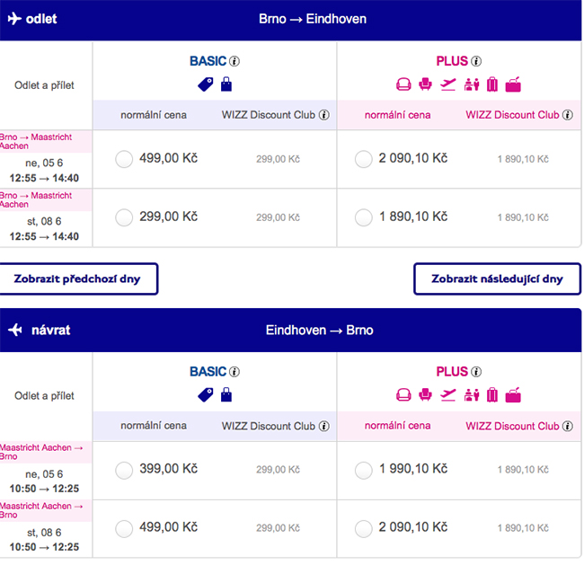
Task: Open the departure PLUS WIZZ Discount Club info icon
Action: point(568,115)
